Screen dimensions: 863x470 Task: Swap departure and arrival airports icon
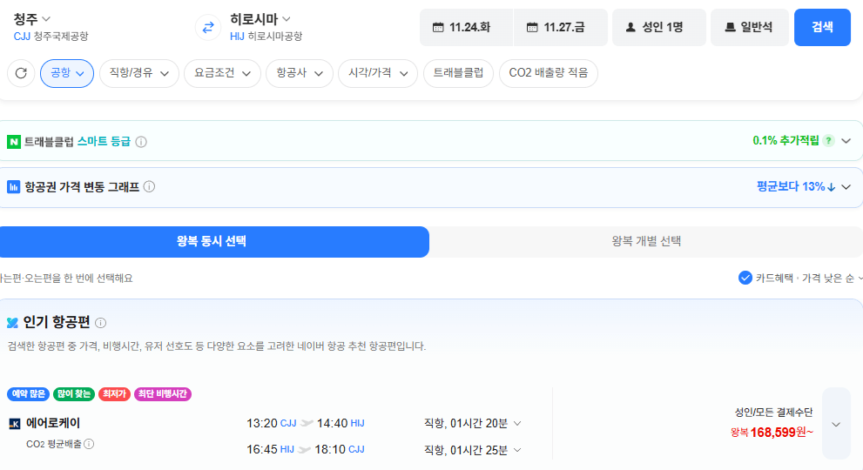coord(208,27)
